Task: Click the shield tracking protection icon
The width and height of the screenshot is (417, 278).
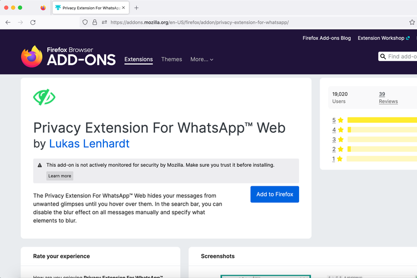Action: (85, 22)
